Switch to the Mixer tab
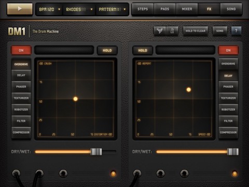249x187 pixels. tap(187, 9)
